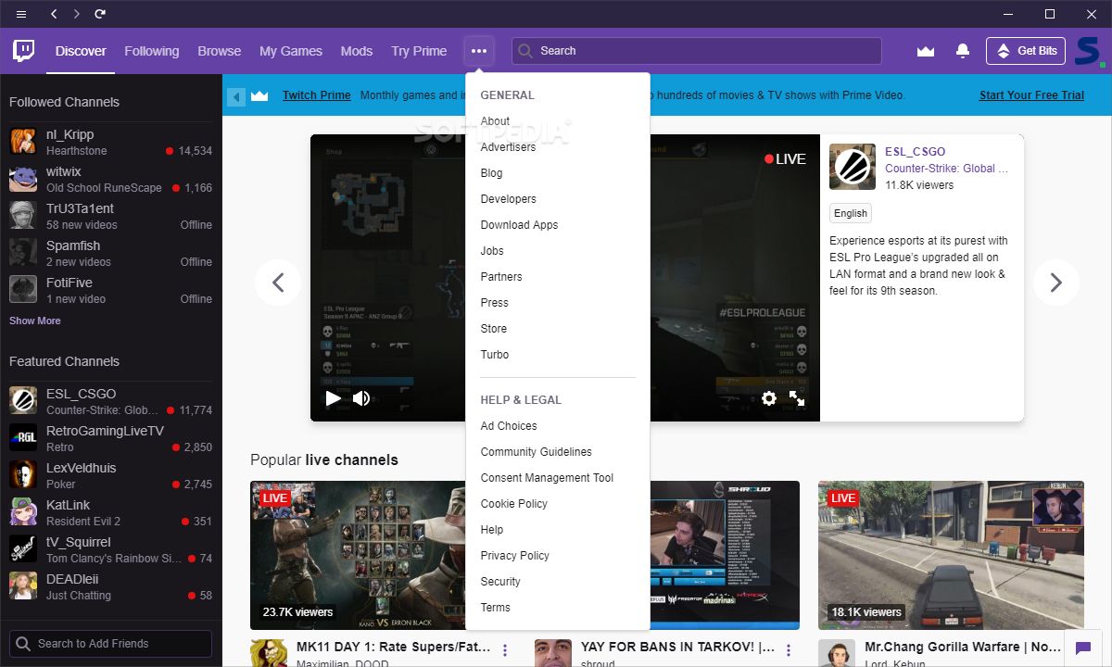Open options dots for MK11 DAY 1 stream
This screenshot has height=667, width=1112.
click(x=505, y=650)
